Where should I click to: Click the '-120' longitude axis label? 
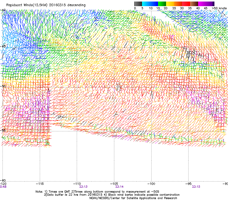pos(3,184)
